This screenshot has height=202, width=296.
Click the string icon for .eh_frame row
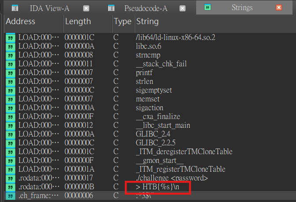pyautogui.click(x=11, y=195)
